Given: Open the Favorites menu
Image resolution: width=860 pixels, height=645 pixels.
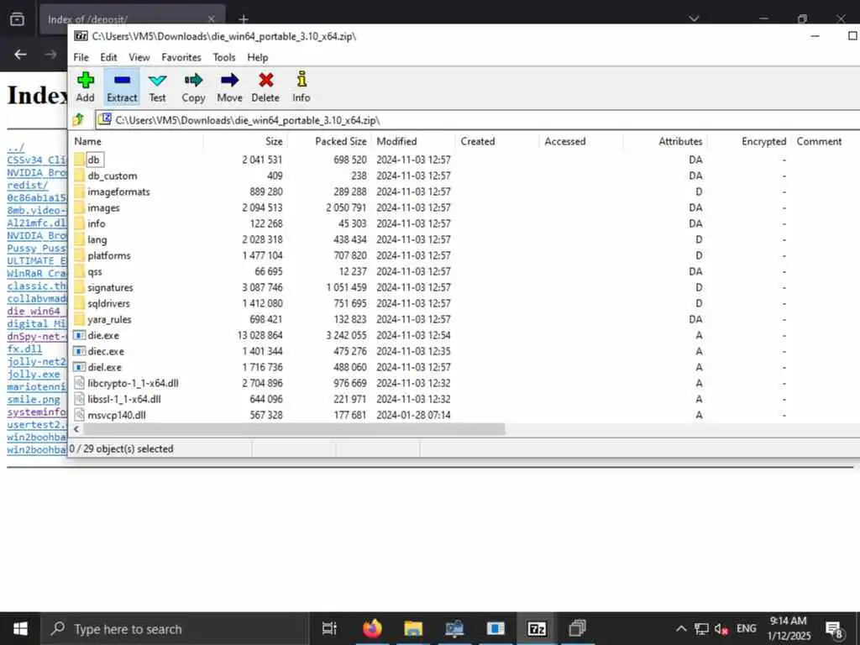Looking at the screenshot, I should coord(181,57).
